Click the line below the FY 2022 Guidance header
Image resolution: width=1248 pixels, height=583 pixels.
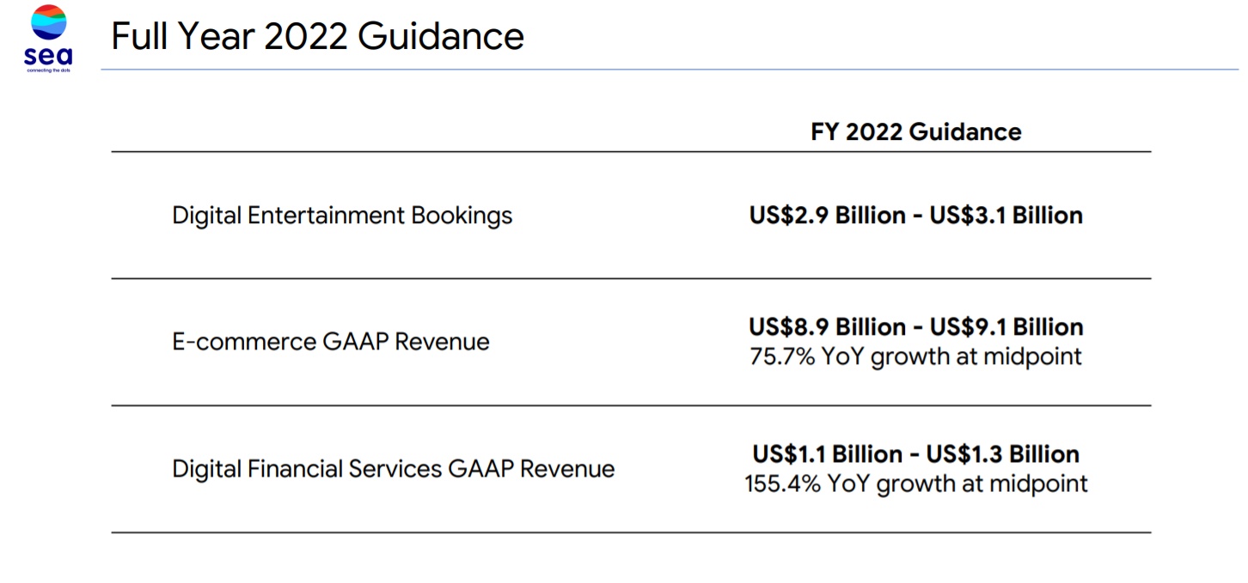[x=631, y=152]
